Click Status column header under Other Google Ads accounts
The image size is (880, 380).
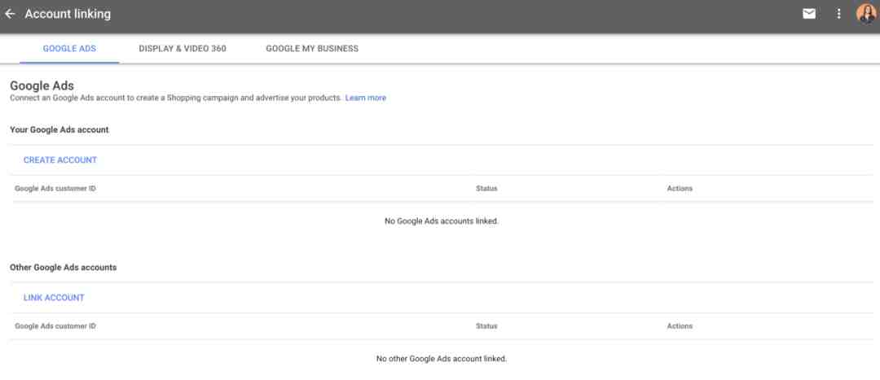coord(486,326)
